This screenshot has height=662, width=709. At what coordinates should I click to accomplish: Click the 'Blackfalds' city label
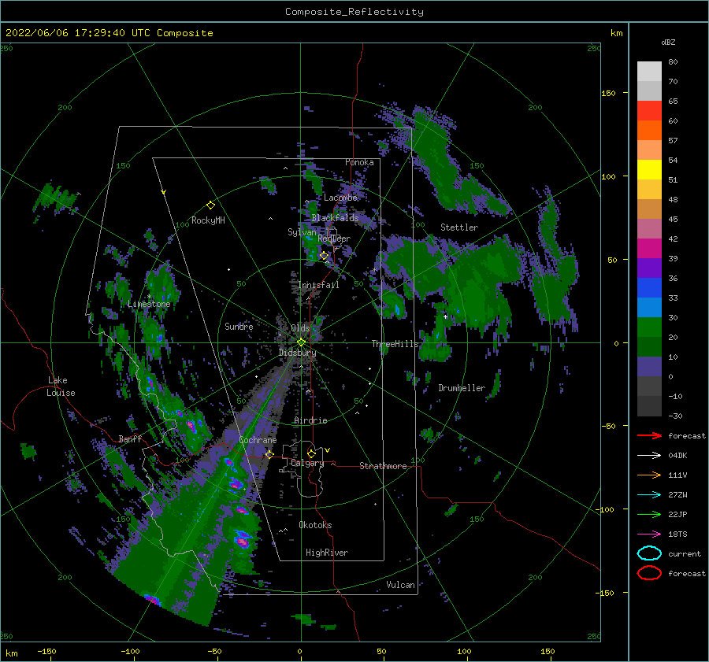[335, 218]
